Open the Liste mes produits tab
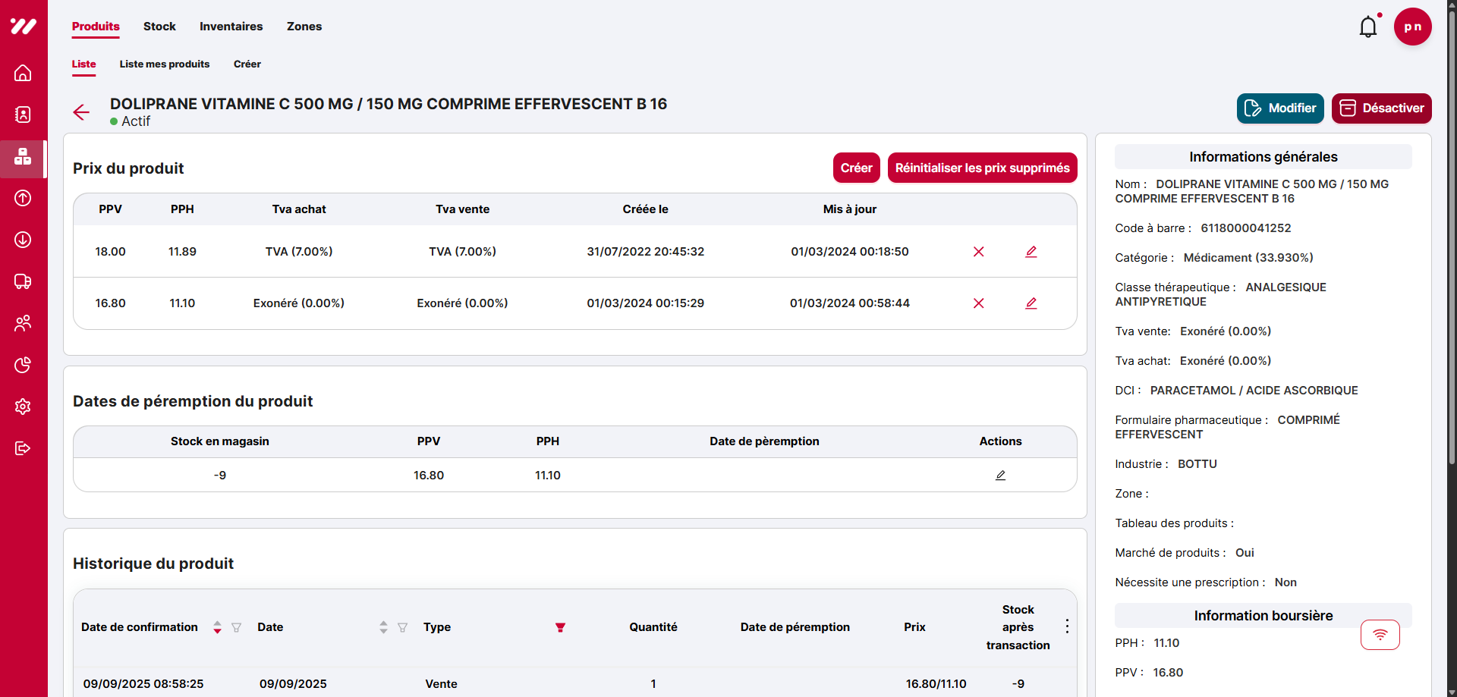This screenshot has height=697, width=1457. click(x=164, y=64)
